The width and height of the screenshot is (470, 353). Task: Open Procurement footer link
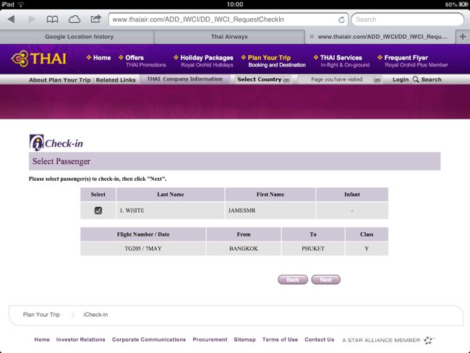pyautogui.click(x=210, y=339)
